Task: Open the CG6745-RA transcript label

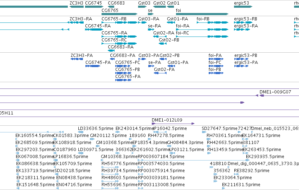Action: 98,26
